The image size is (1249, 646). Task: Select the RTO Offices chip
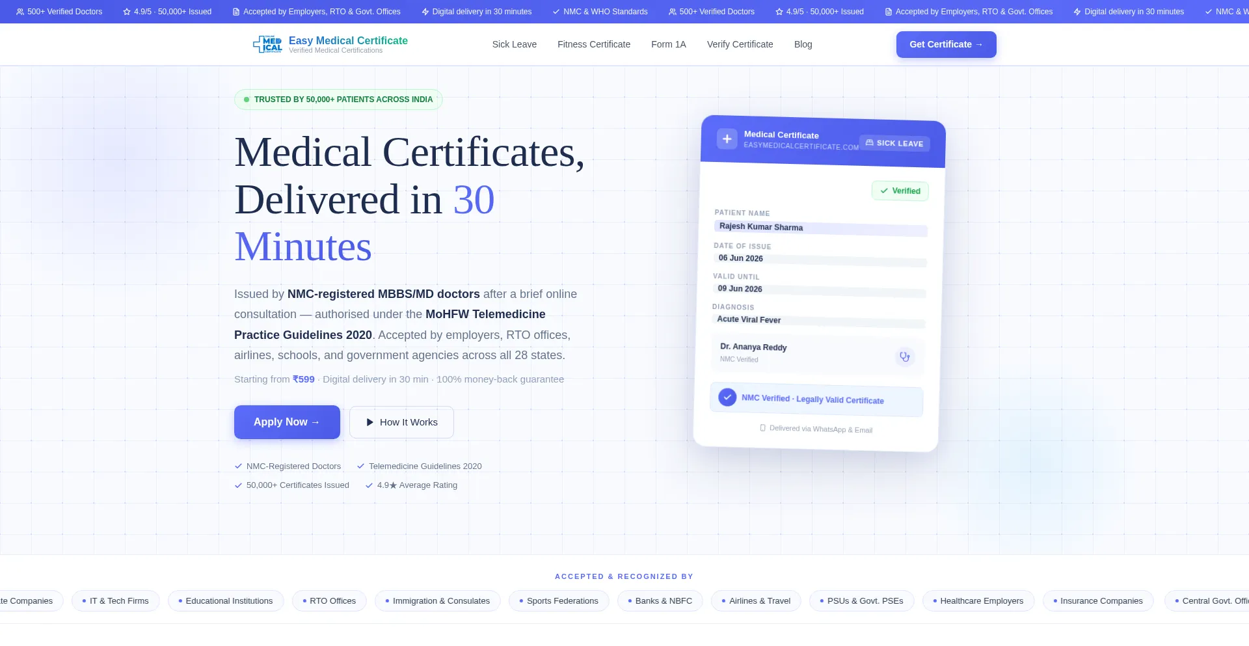(329, 600)
